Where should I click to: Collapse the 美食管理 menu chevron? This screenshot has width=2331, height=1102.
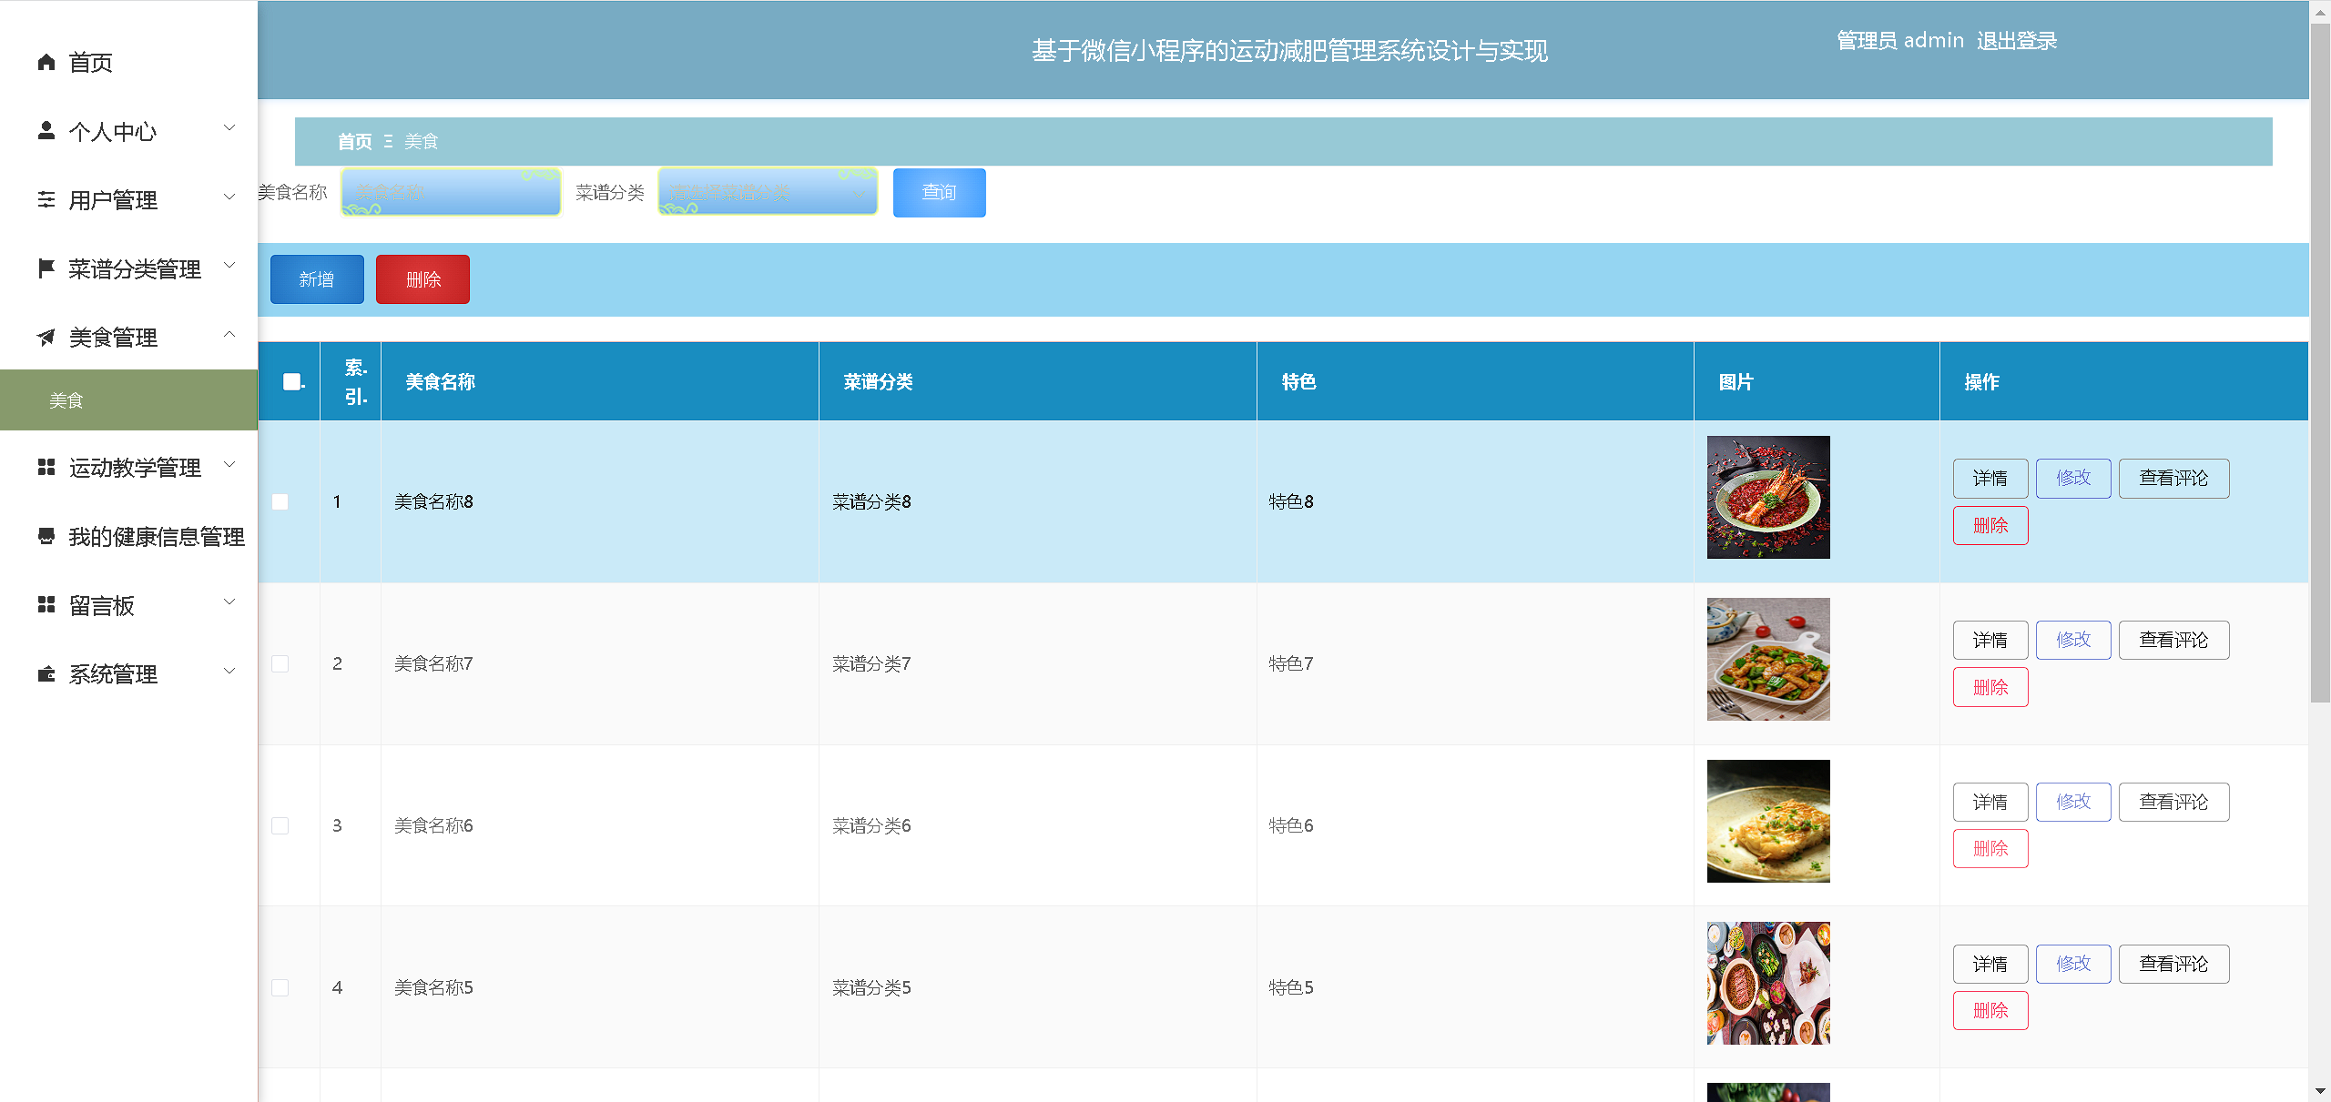(230, 335)
